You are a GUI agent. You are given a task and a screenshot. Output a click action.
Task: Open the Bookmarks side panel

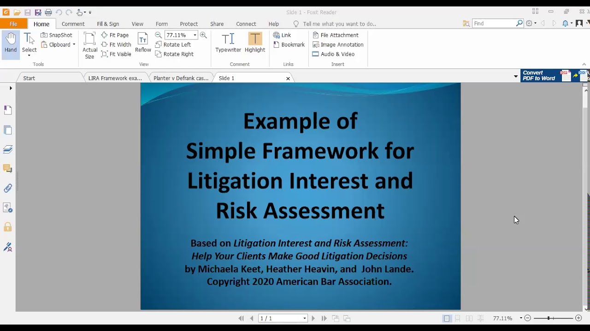(8, 110)
